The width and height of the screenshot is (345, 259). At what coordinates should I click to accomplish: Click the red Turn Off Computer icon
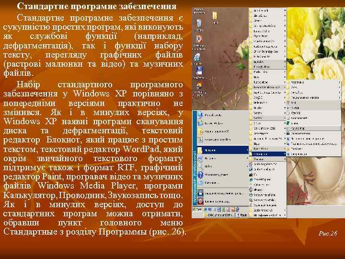(200, 201)
